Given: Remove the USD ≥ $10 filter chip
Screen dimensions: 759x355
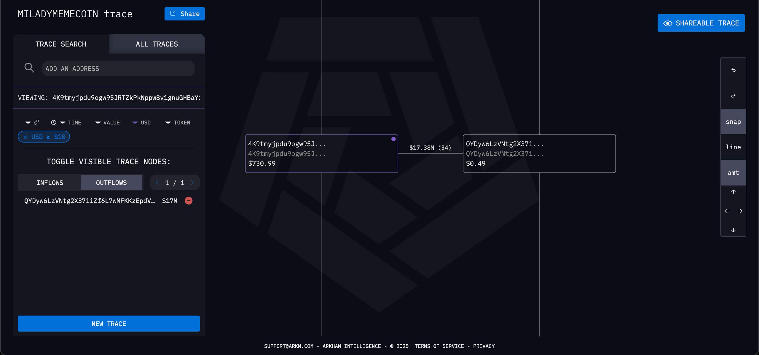Looking at the screenshot, I should coord(25,137).
